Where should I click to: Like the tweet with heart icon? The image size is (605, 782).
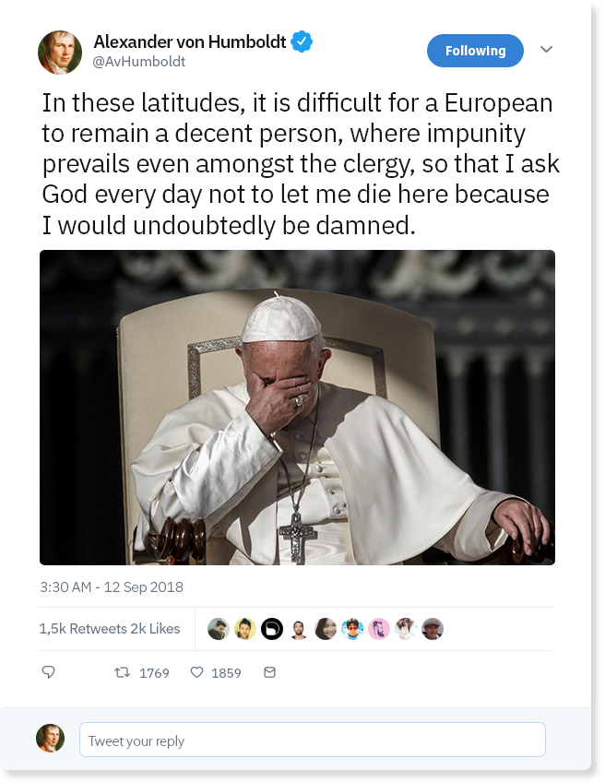click(x=196, y=673)
